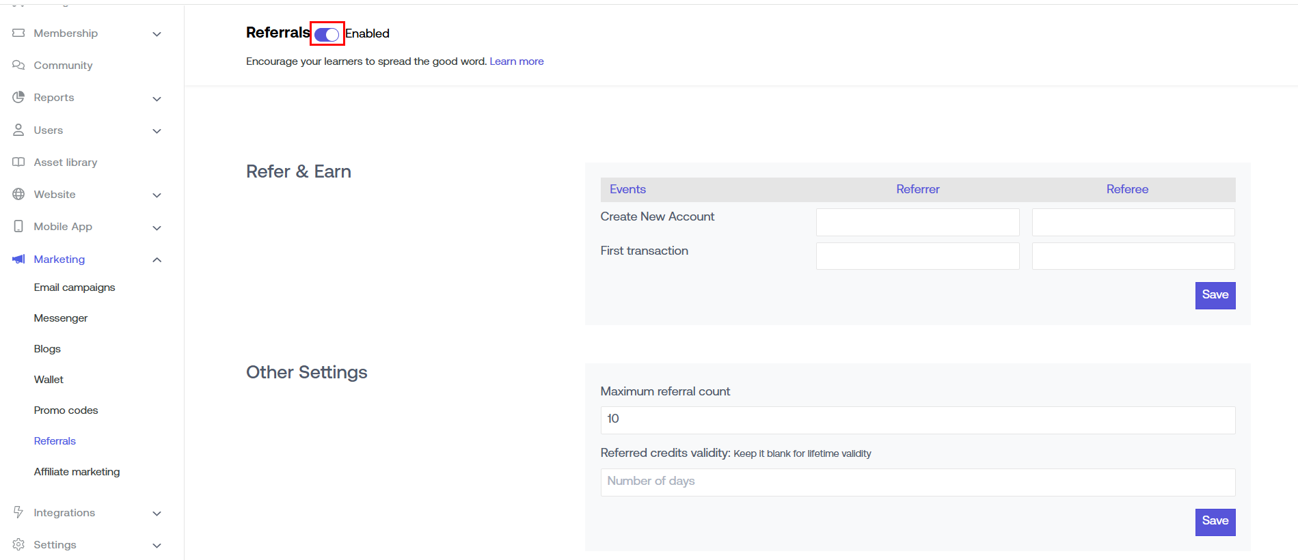Open Email campaigns in Marketing menu
The width and height of the screenshot is (1298, 560).
click(75, 288)
